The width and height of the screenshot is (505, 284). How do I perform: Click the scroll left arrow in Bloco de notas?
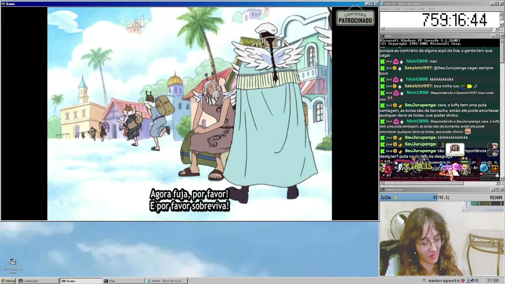[x=382, y=29]
